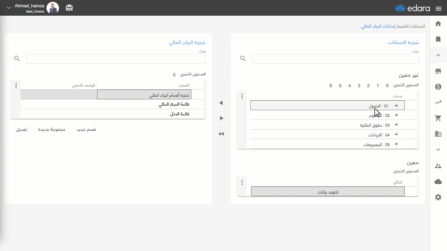Viewport: 447px width, 251px height.
Task: Open the three-dot menu of the الصنف table
Action: point(16,85)
